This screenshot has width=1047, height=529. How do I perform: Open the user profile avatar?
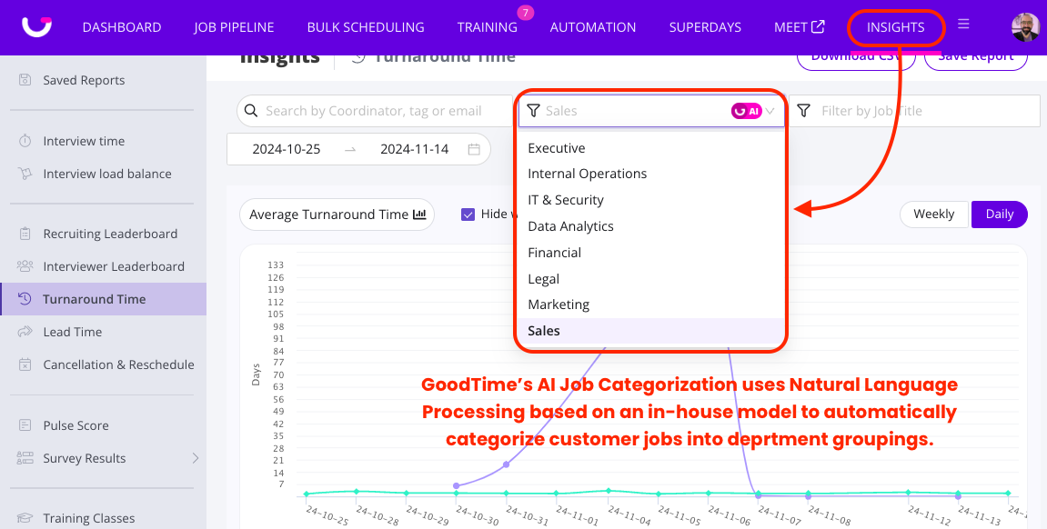(1026, 27)
